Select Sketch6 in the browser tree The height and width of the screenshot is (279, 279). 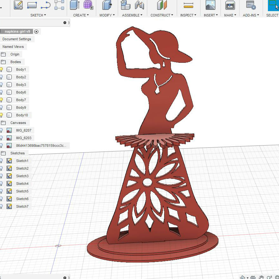22,199
